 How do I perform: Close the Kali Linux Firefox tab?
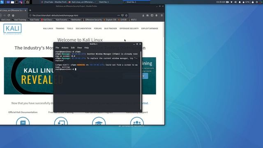pyautogui.click(x=25, y=10)
